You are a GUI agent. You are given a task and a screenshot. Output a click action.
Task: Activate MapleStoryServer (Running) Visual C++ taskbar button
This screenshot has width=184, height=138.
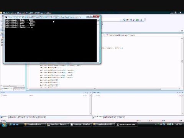point(104,125)
